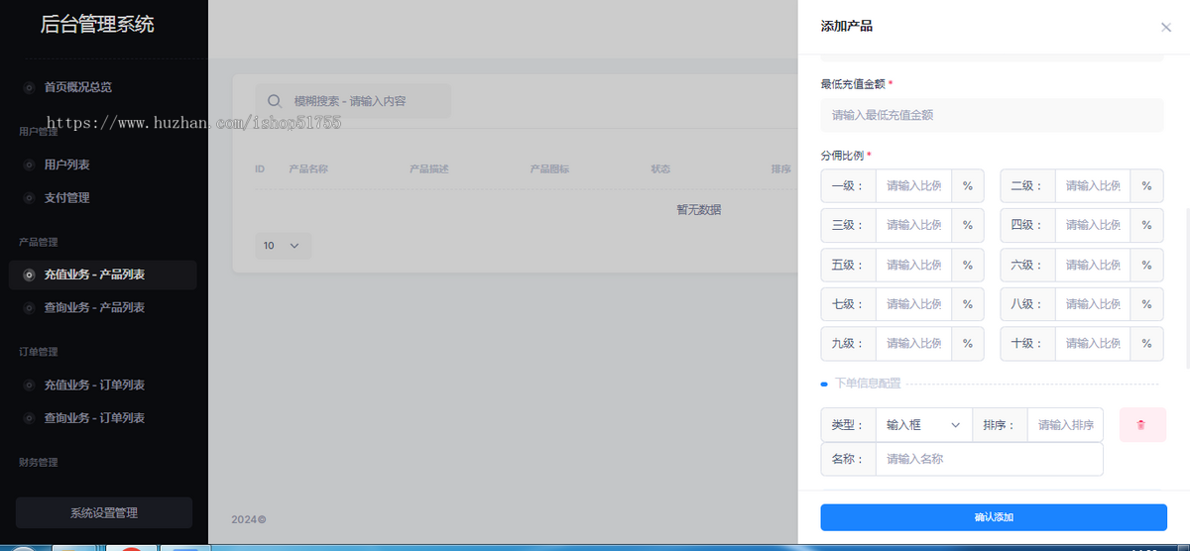This screenshot has width=1190, height=551.
Task: Click the bullet icon beside 查询业务 - 订单列表
Action: [29, 418]
